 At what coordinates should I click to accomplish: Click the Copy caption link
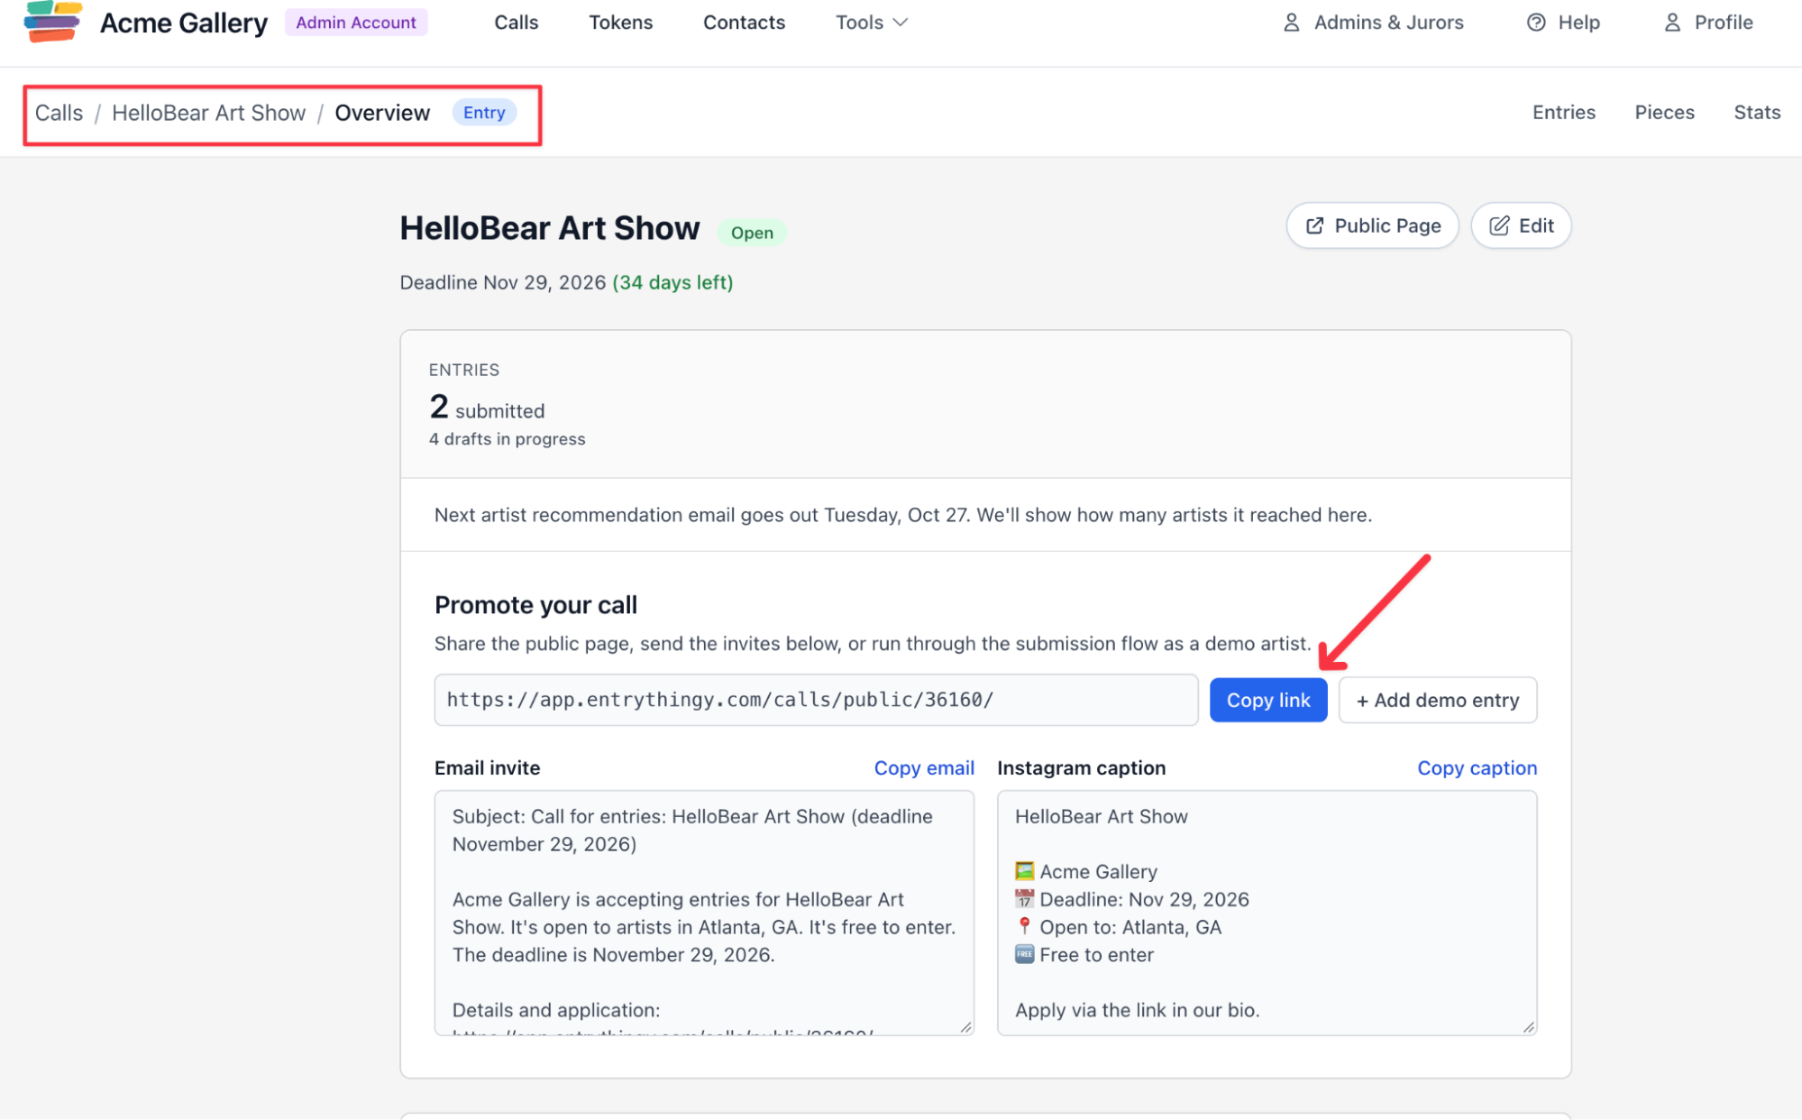1477,767
